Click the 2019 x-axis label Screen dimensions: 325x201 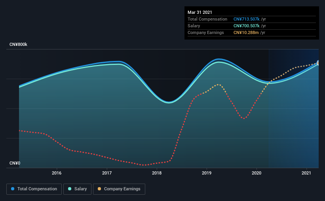click(x=207, y=173)
